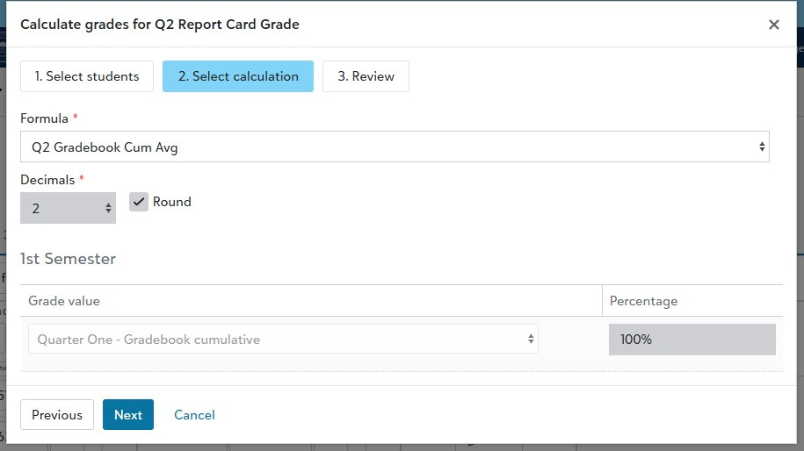Click the Select calculation step tab
The width and height of the screenshot is (804, 451).
[238, 76]
